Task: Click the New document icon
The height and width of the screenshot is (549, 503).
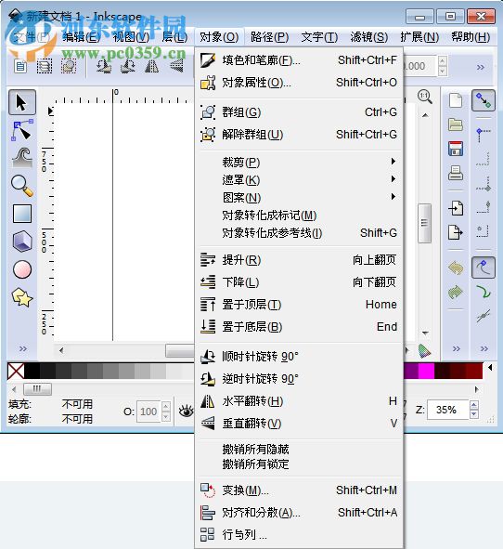Action: pos(456,101)
